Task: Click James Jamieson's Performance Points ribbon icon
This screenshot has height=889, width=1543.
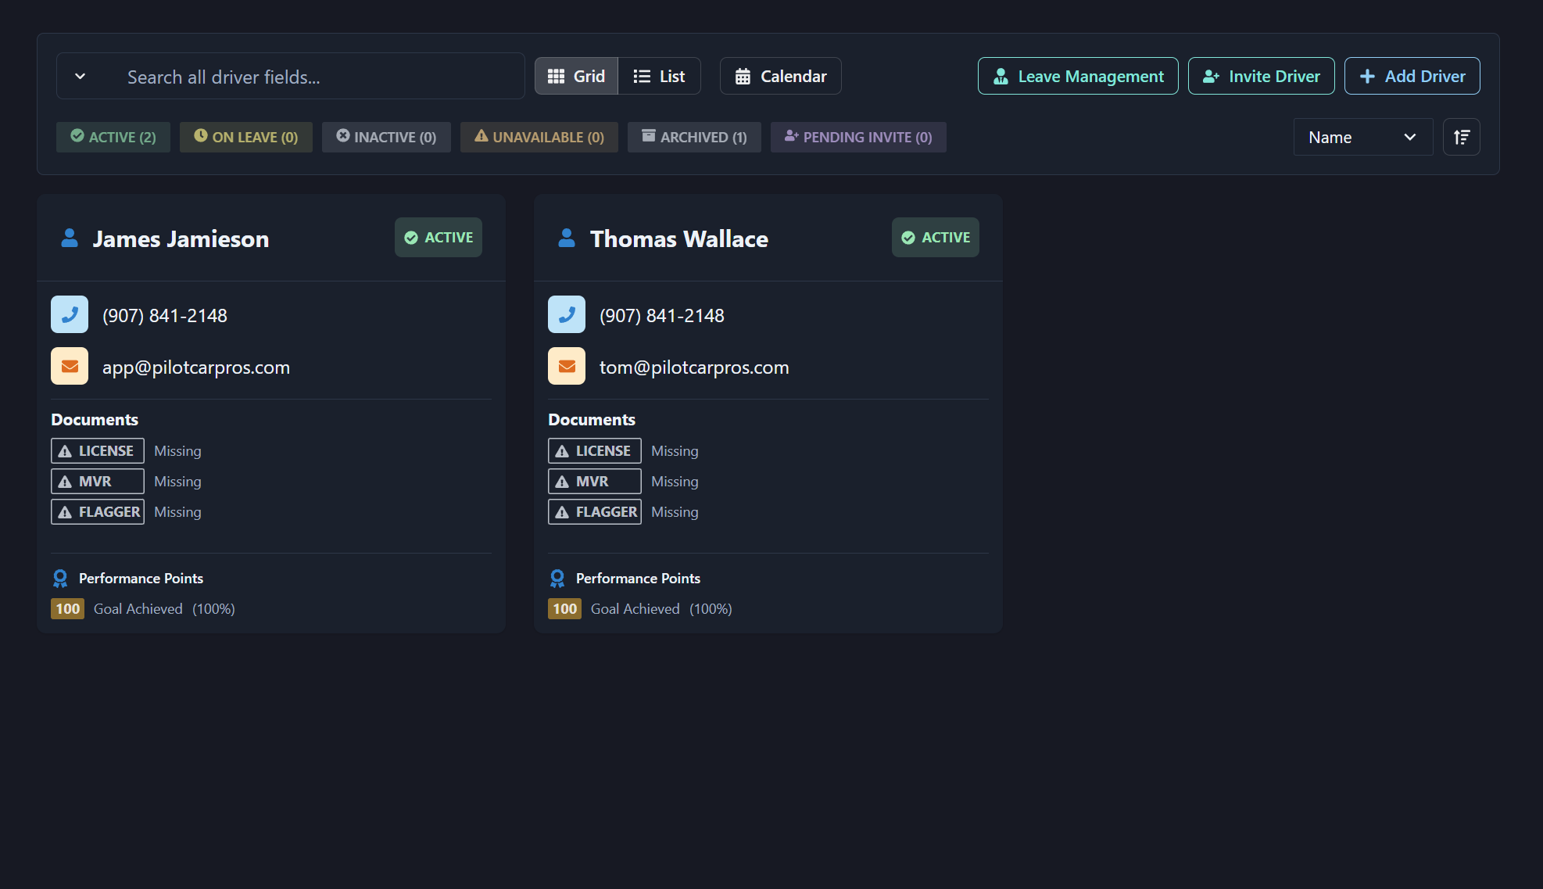Action: pos(60,579)
